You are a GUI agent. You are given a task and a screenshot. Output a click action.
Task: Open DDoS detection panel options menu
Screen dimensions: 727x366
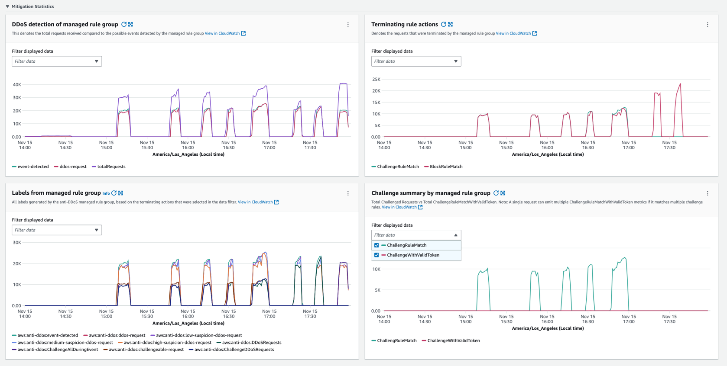click(x=348, y=25)
